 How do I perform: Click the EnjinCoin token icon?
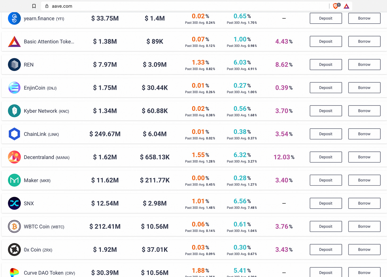[x=14, y=88]
